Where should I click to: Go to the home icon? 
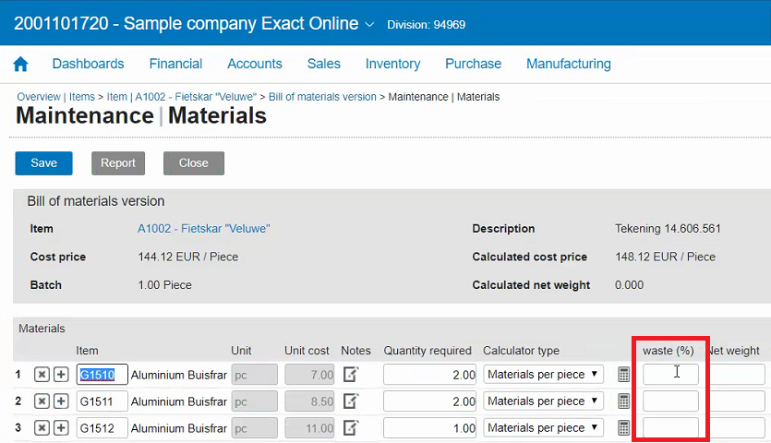pyautogui.click(x=20, y=64)
